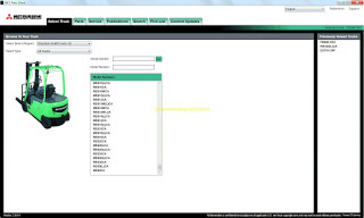Click the Model Numbers list header
Screen dimensions: 364x218
126,77
